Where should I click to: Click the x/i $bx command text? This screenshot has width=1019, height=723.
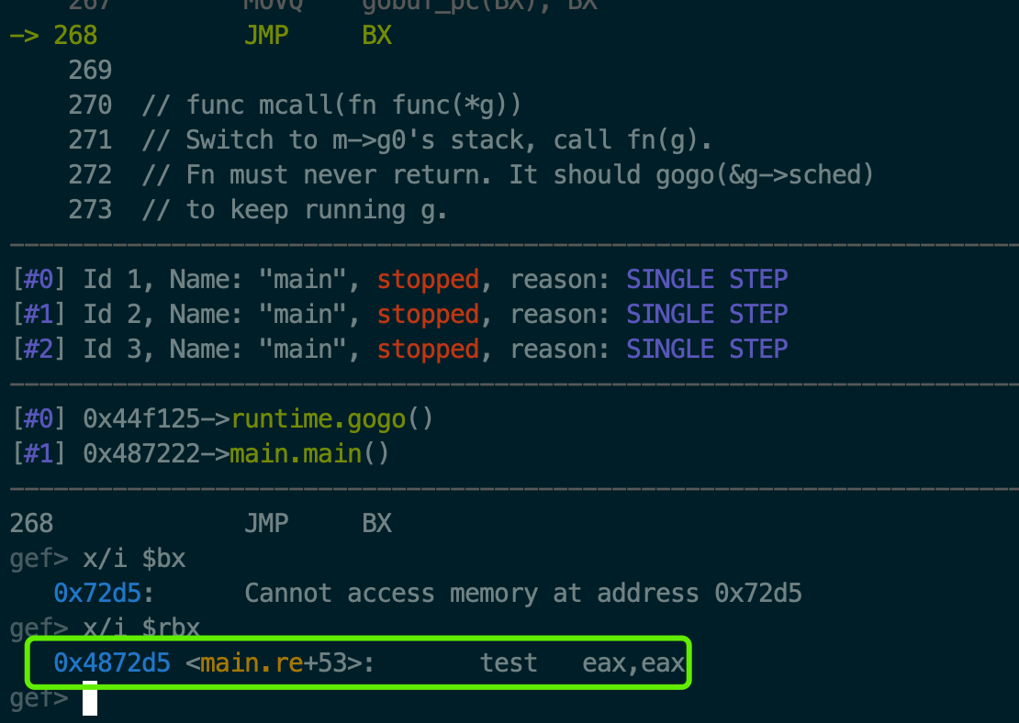pos(134,558)
